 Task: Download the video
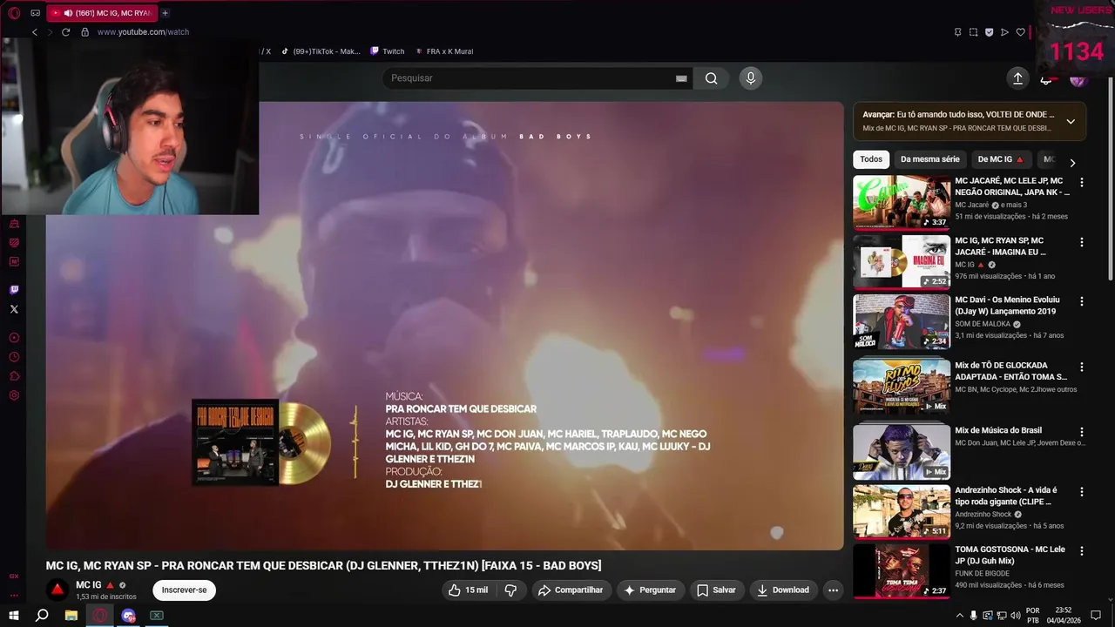point(783,590)
